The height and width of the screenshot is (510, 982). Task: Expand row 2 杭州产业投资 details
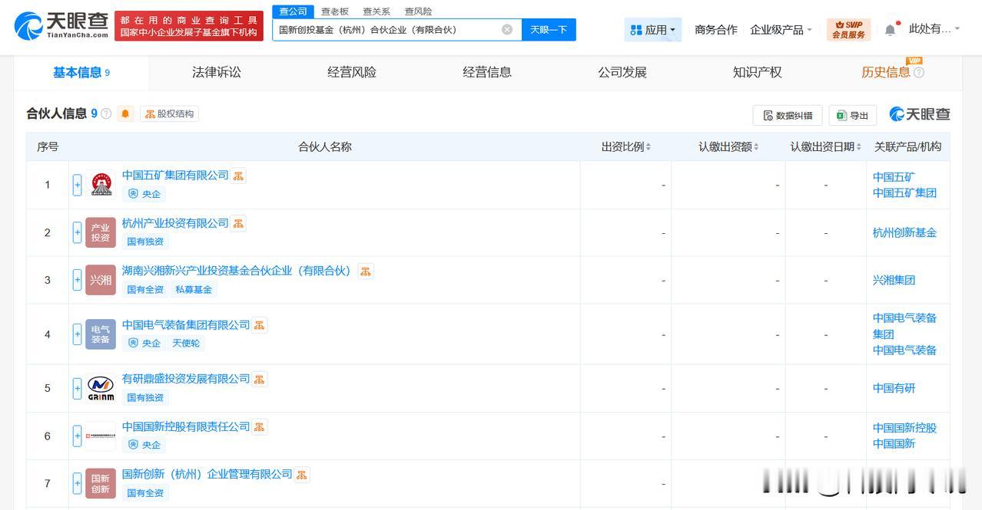(x=77, y=232)
